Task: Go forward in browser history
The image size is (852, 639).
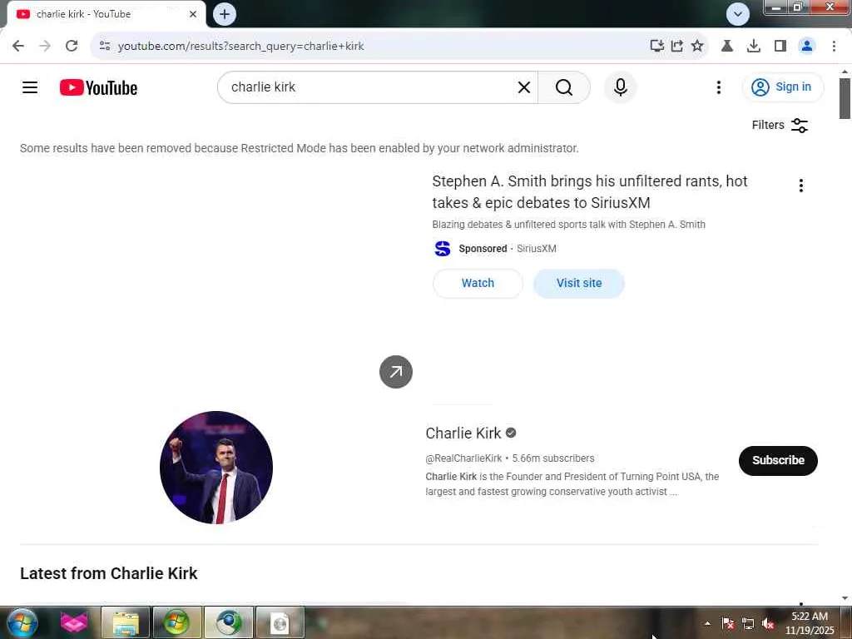Action: pyautogui.click(x=45, y=46)
